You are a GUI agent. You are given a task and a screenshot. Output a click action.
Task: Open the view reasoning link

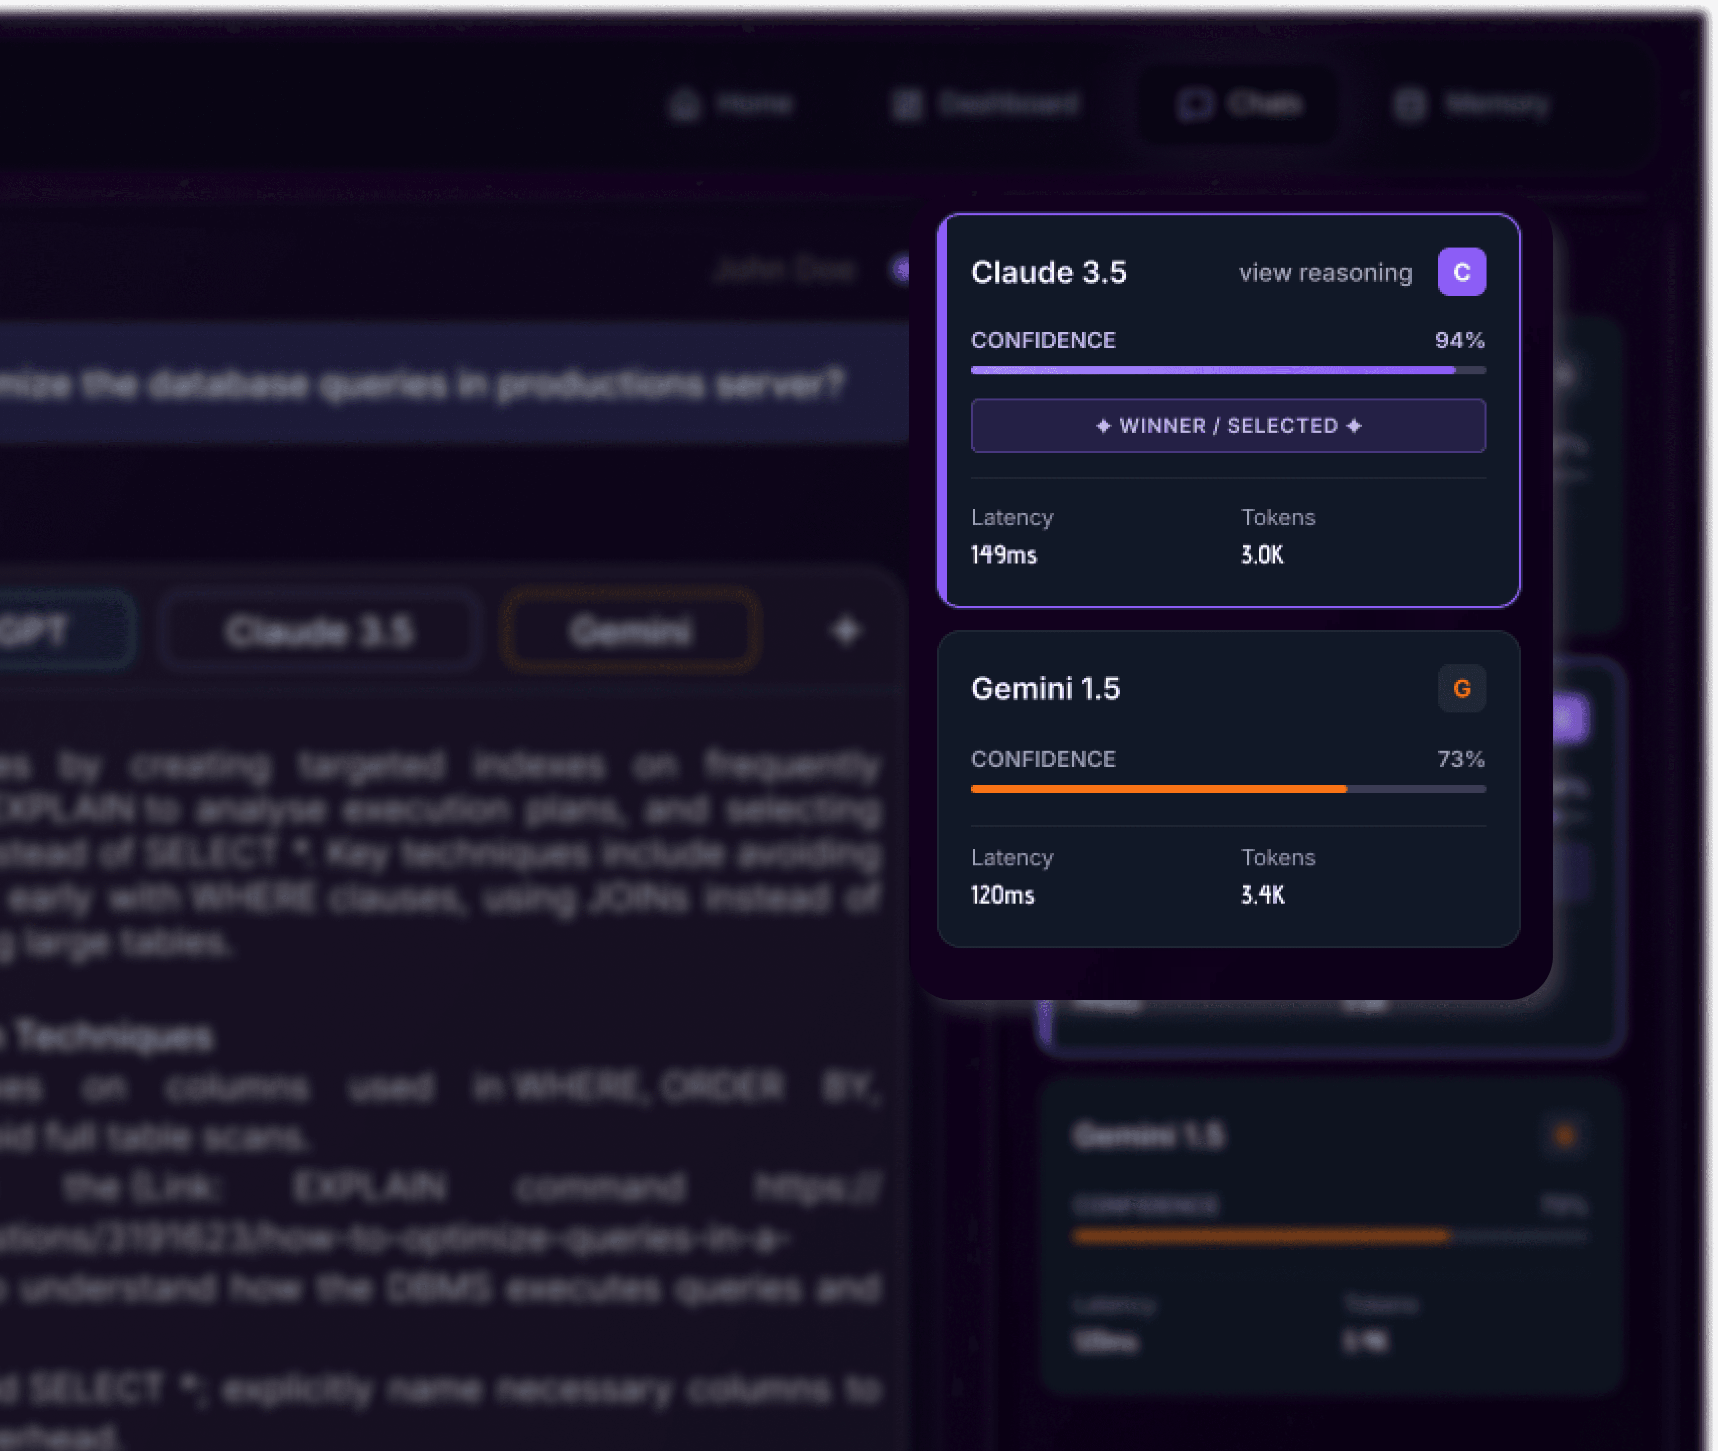click(1325, 272)
